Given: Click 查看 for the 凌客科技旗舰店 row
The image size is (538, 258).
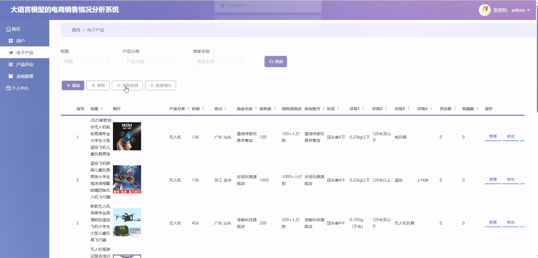Looking at the screenshot, I should tap(493, 222).
